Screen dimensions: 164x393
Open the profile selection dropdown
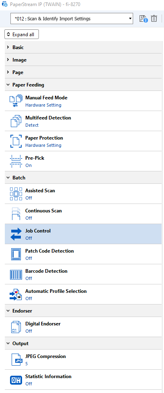point(71,19)
